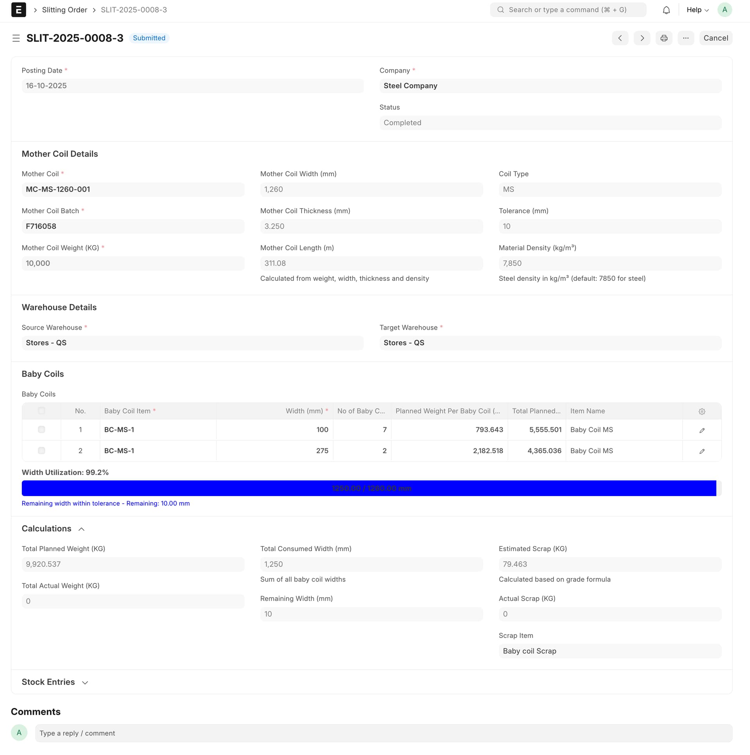Collapse the Calculations section
The width and height of the screenshot is (750, 755).
(x=81, y=529)
